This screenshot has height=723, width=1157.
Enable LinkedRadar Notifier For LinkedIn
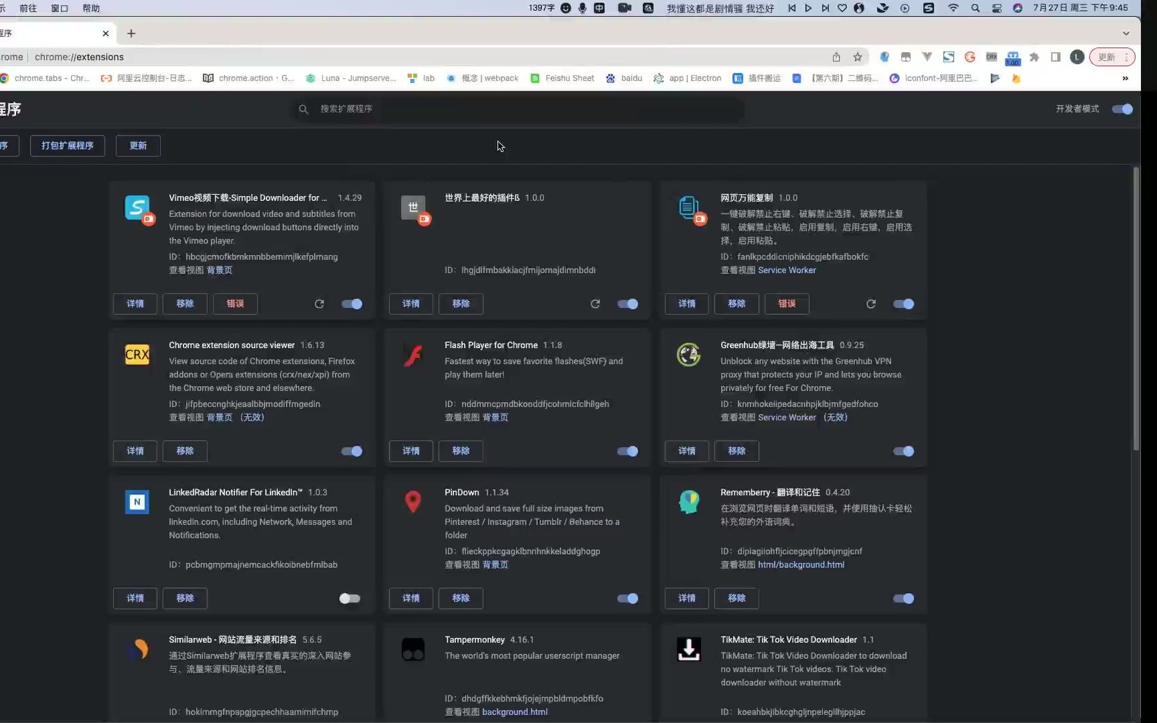coord(350,598)
